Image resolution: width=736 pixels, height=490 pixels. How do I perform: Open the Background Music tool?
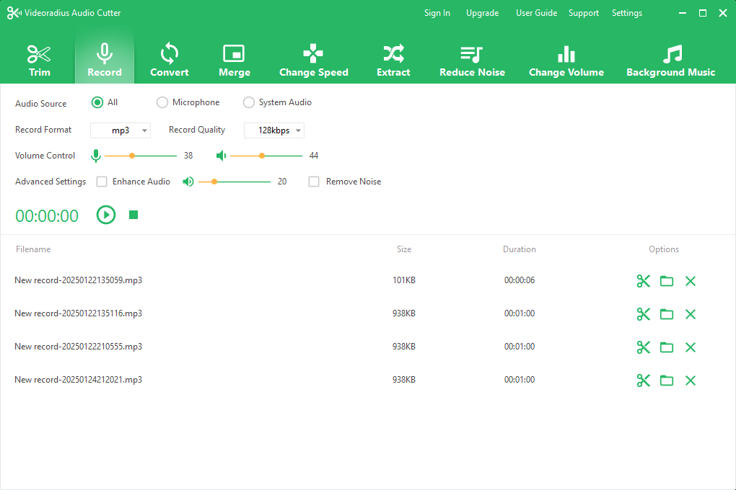click(671, 61)
